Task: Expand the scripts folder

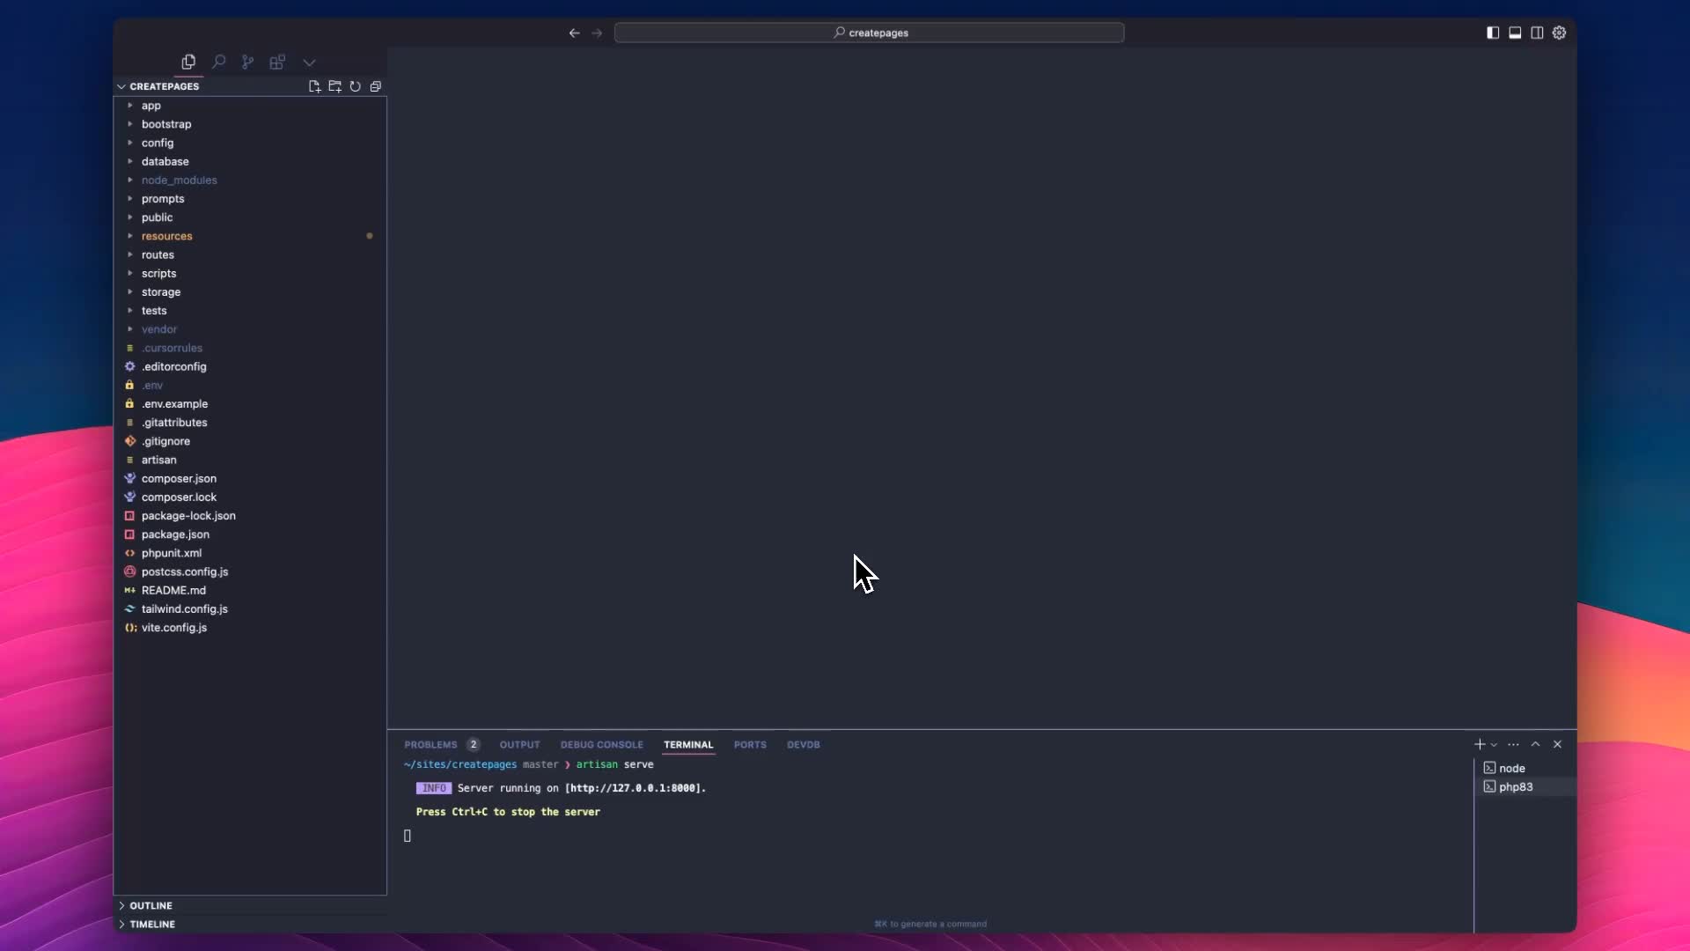Action: pyautogui.click(x=250, y=273)
